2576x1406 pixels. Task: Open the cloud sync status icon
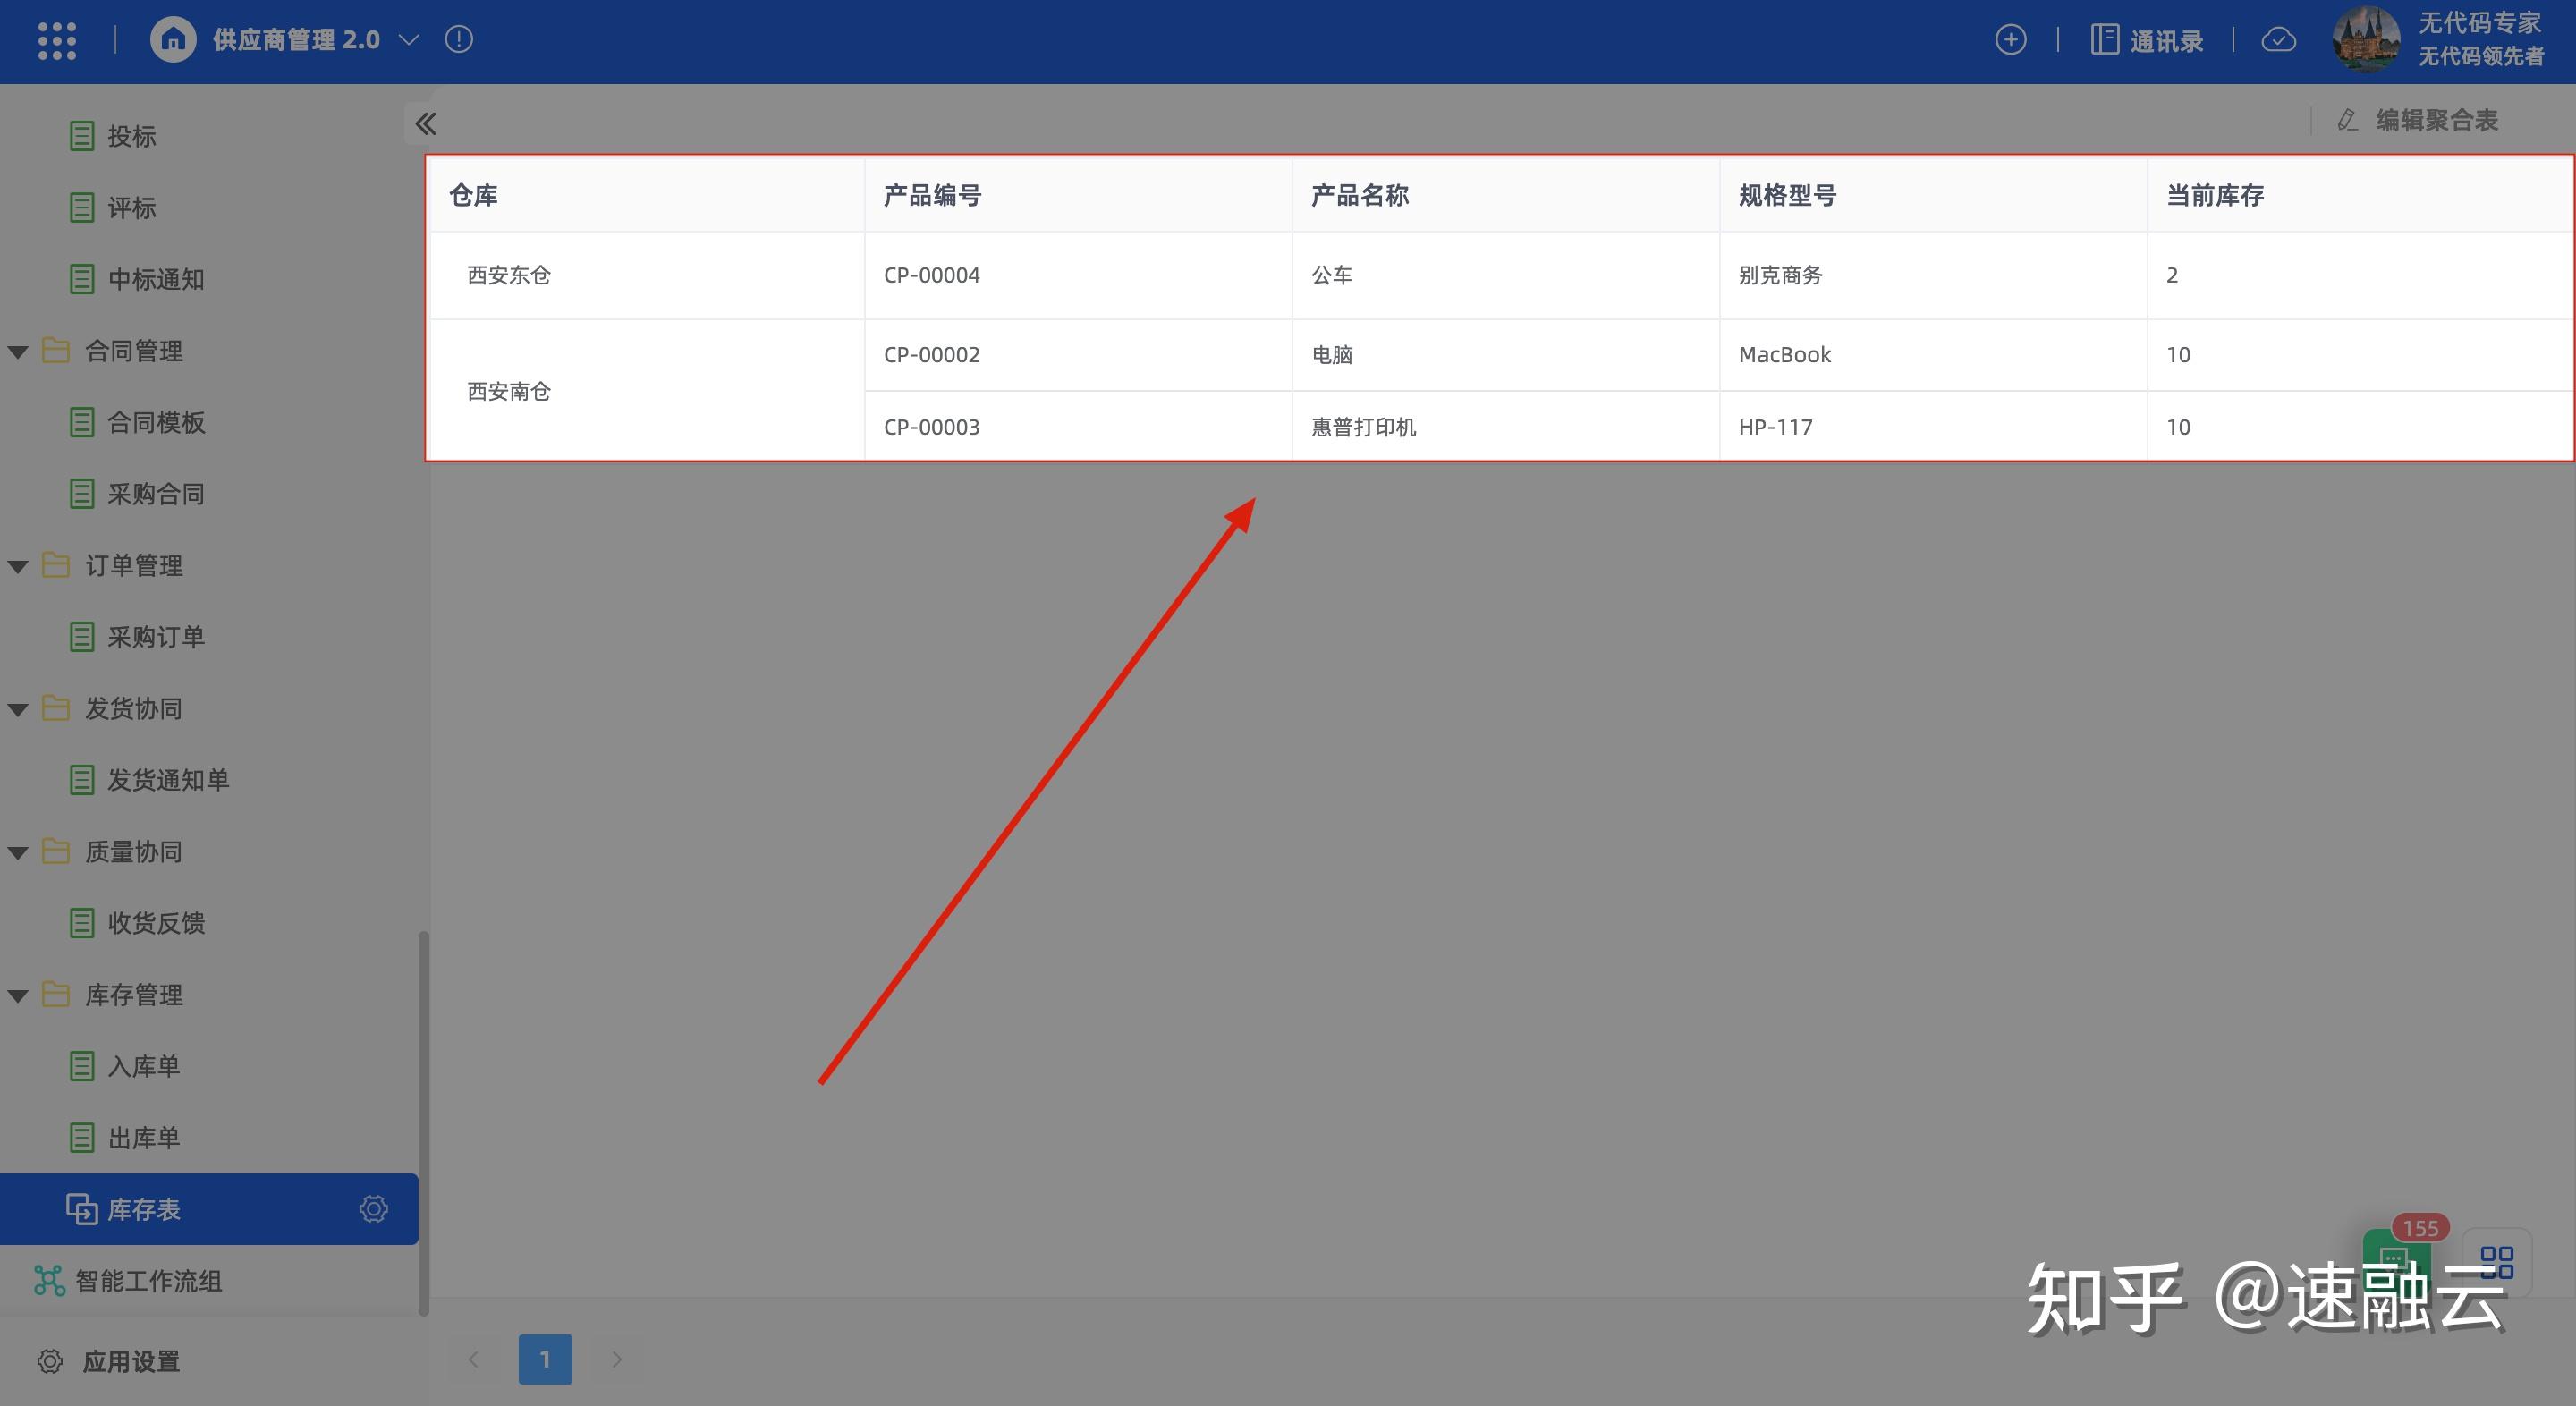(2278, 40)
